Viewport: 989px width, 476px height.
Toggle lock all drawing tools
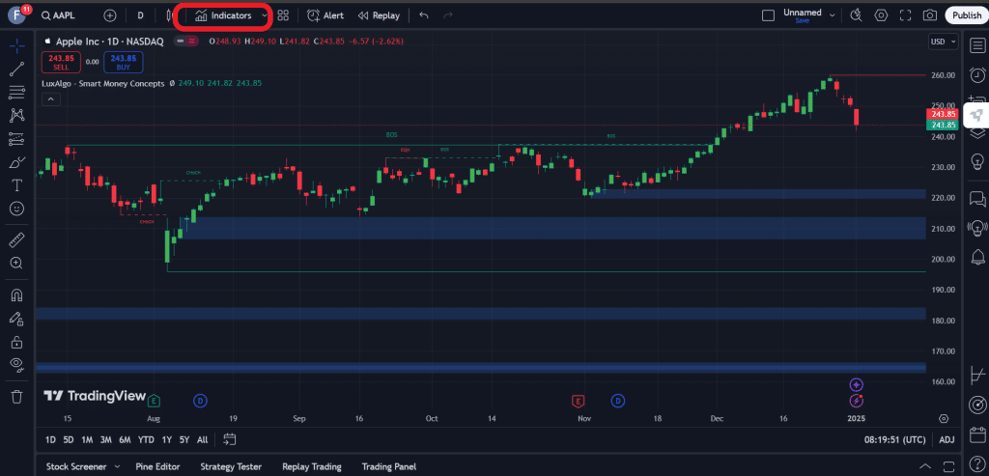tap(17, 342)
